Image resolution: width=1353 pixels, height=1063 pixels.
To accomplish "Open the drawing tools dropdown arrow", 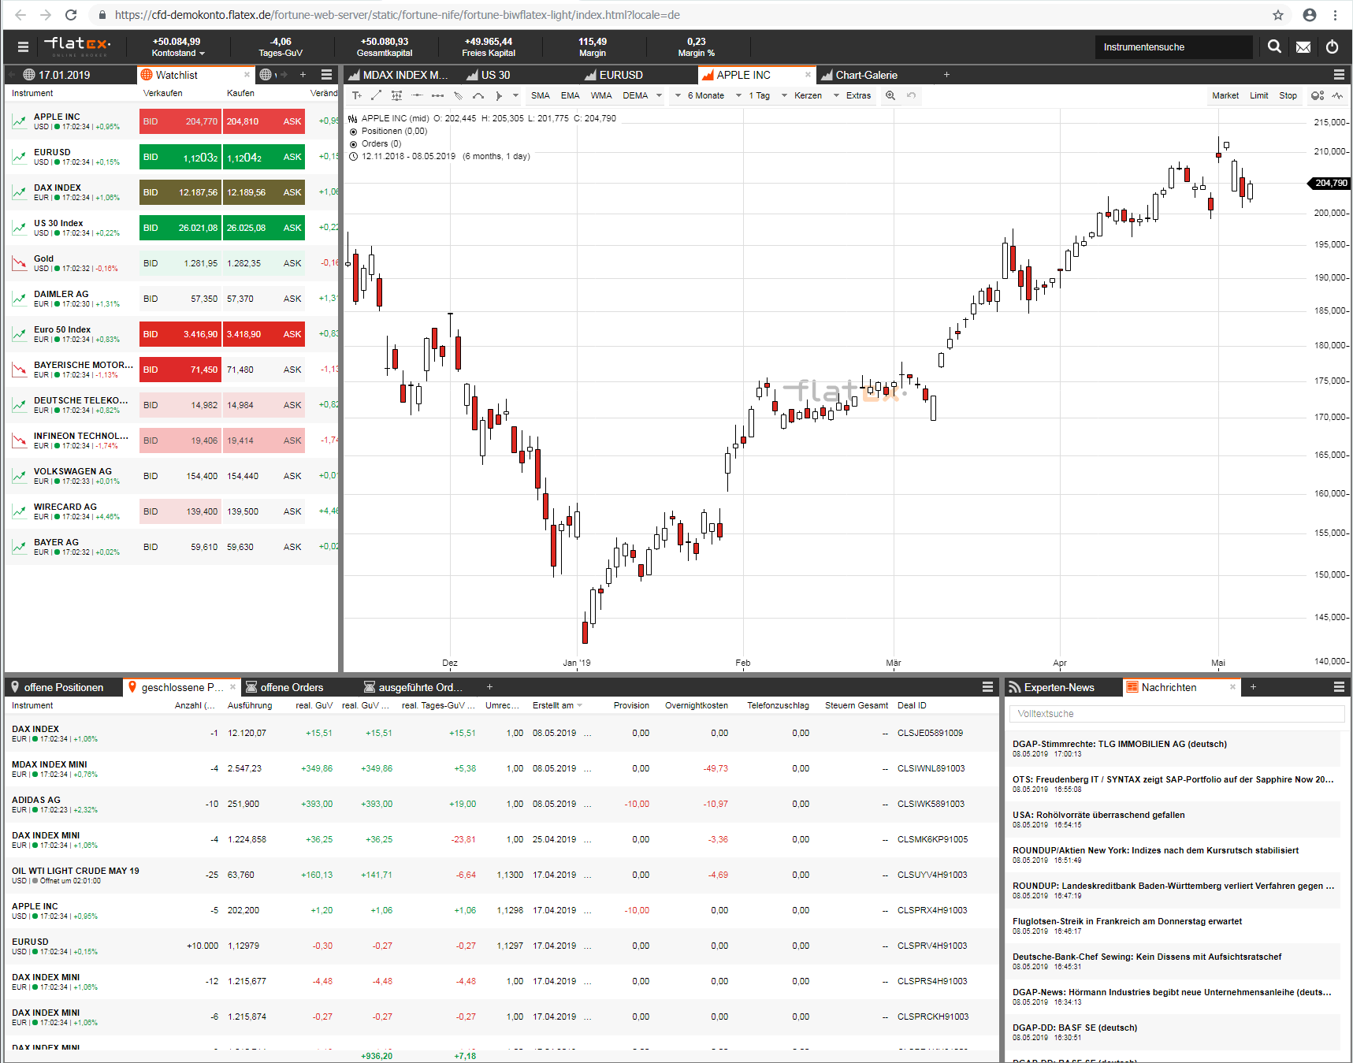I will 515,95.
